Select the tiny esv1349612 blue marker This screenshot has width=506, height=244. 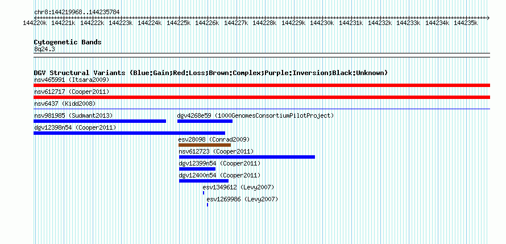[204, 193]
